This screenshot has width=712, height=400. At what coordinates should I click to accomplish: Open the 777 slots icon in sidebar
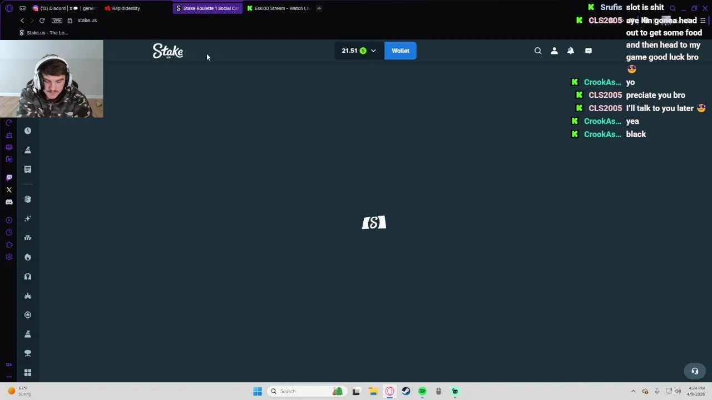[28, 238]
